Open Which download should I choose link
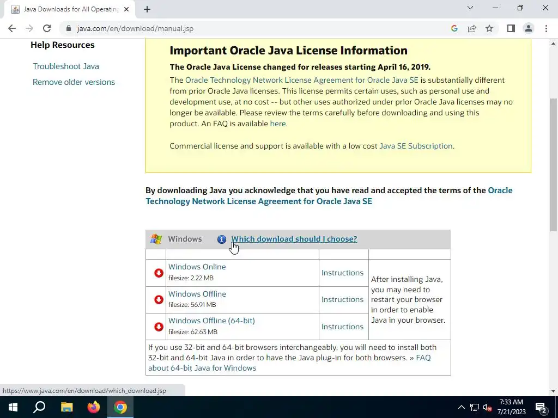 point(294,239)
